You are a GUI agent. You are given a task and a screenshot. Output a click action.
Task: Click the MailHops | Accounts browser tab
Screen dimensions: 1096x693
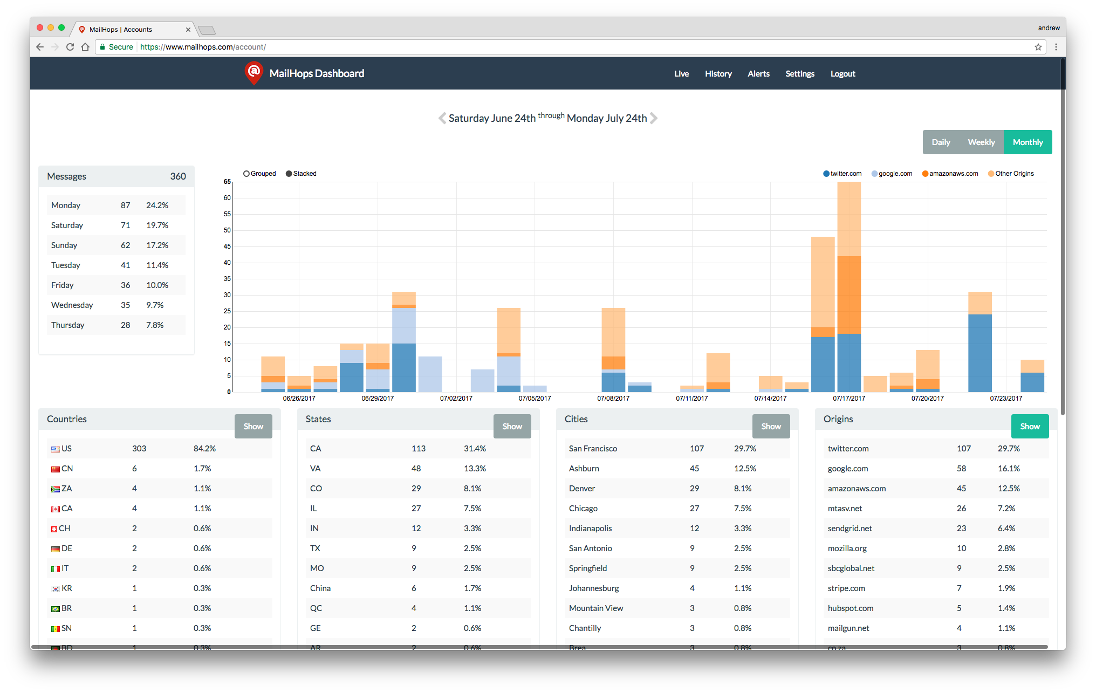click(x=135, y=30)
